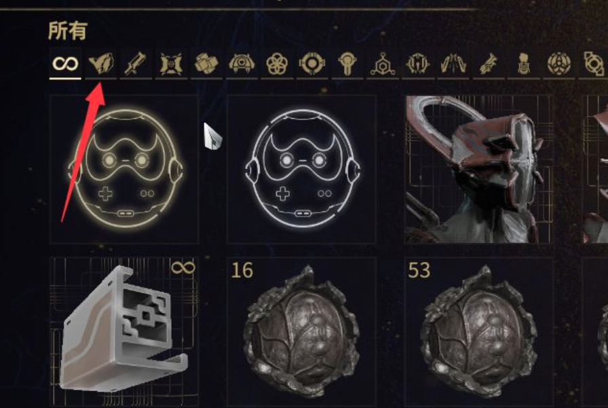608x408 pixels.
Task: Select the armored helmet category icon
Action: tap(418, 64)
